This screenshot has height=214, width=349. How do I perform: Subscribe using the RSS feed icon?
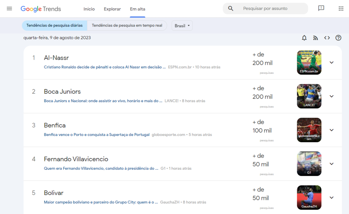tap(316, 38)
